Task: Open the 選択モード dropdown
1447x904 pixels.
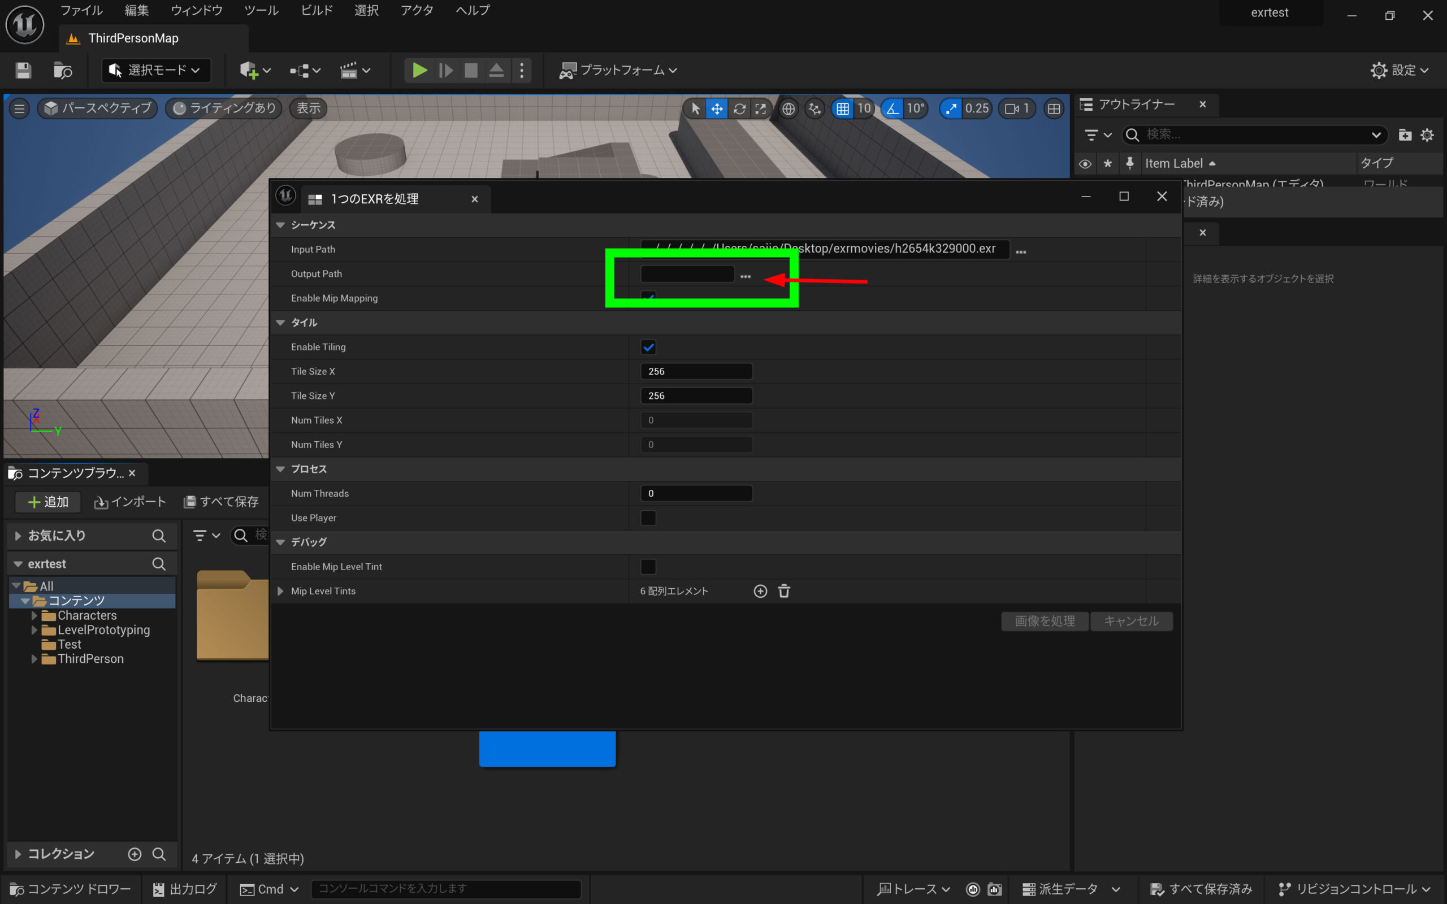Action: (156, 71)
